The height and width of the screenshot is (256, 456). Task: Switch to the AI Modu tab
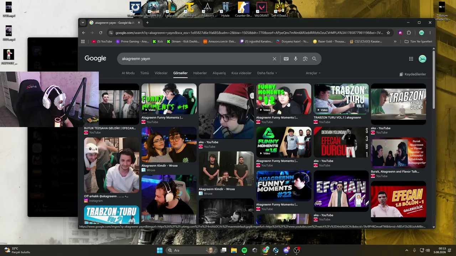[x=128, y=73]
